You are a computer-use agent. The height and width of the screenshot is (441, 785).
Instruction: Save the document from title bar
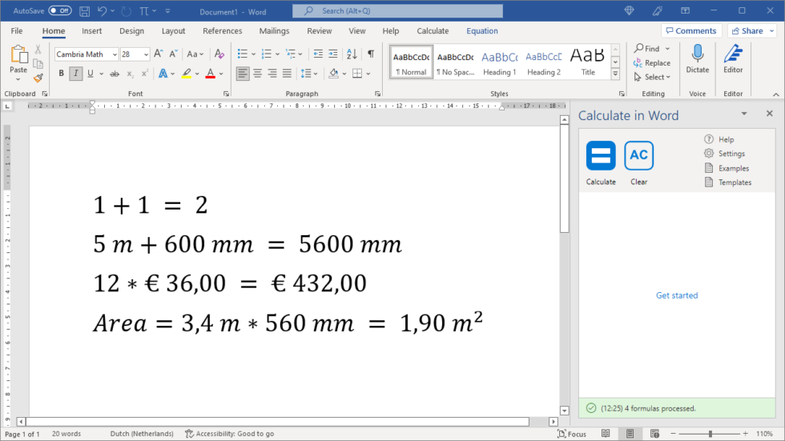85,11
